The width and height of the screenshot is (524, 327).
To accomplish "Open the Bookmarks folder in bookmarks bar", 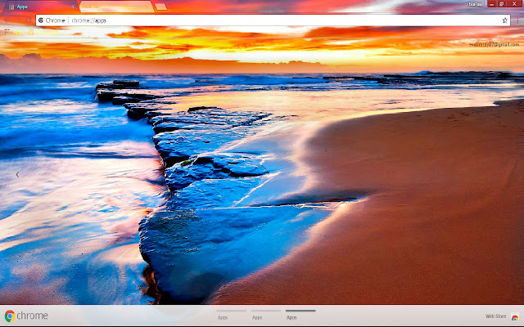I will (44, 33).
